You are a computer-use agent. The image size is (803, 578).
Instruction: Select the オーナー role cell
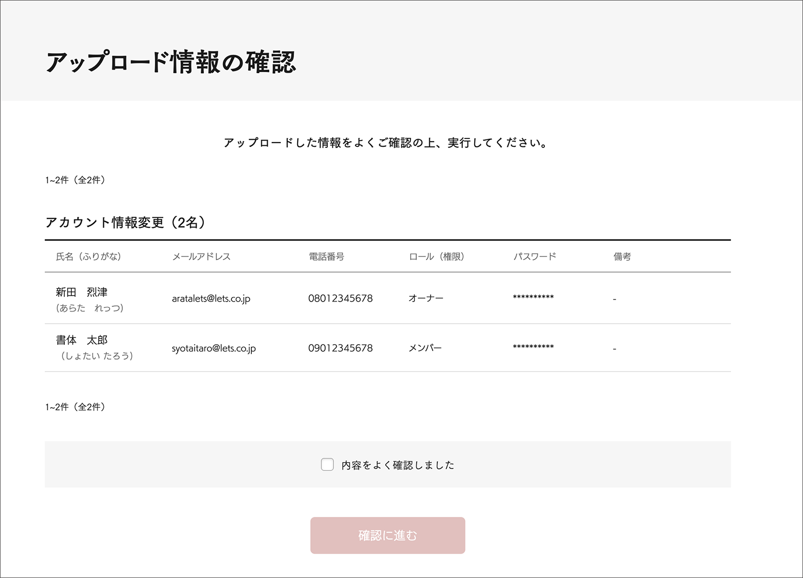point(426,298)
